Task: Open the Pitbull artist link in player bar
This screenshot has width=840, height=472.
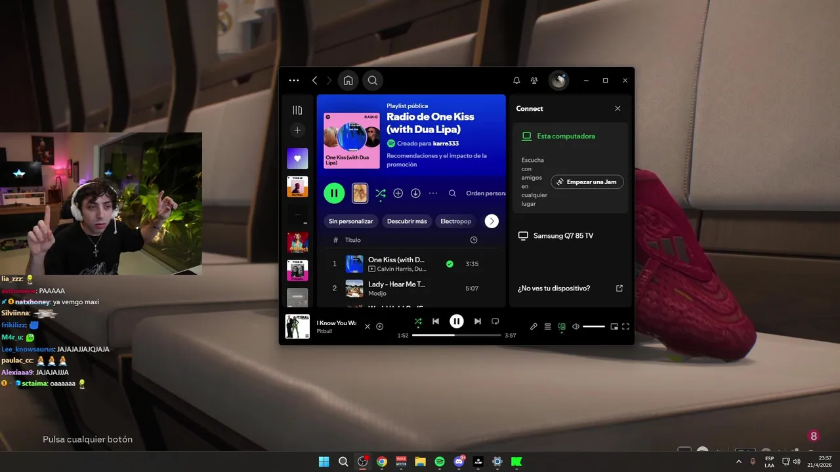Action: [324, 331]
